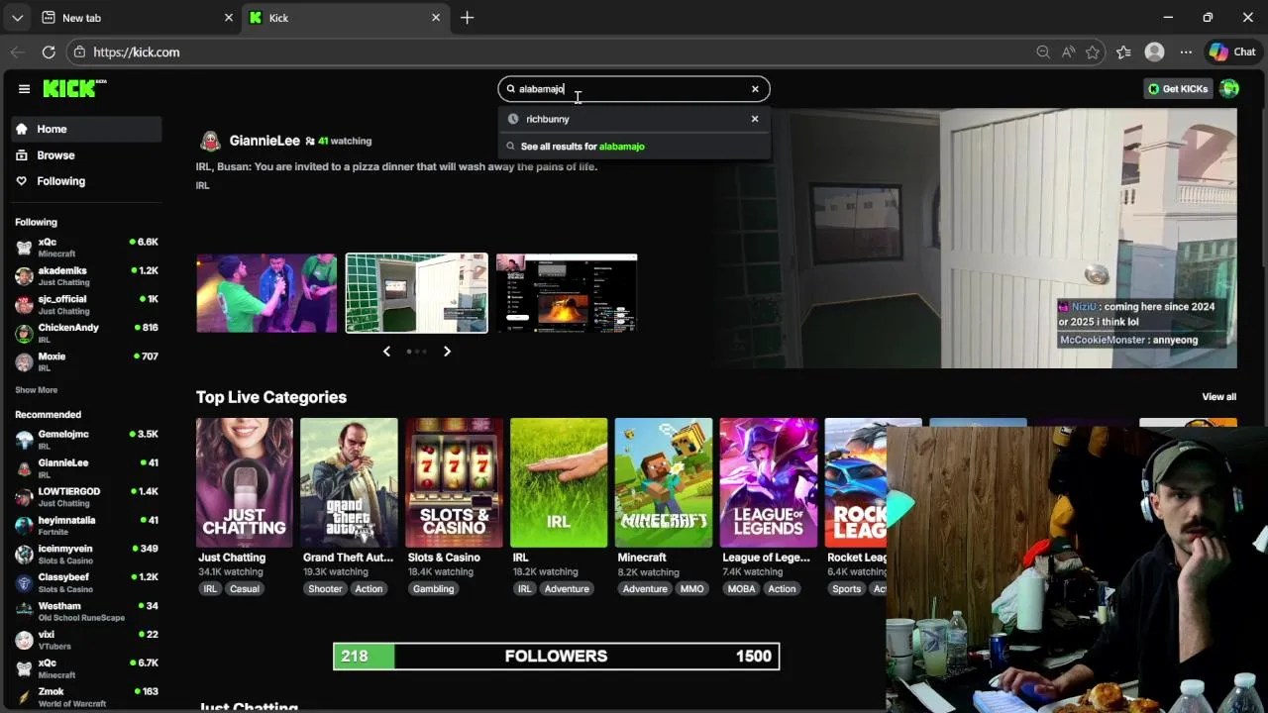Screen dimensions: 1268x713
Task: Open Zmok World of Warcraft channel
Action: tap(86, 697)
